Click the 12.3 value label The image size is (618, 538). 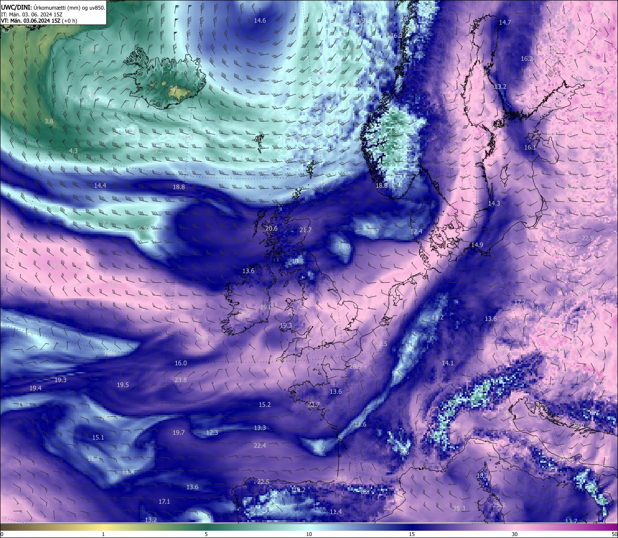point(212,432)
